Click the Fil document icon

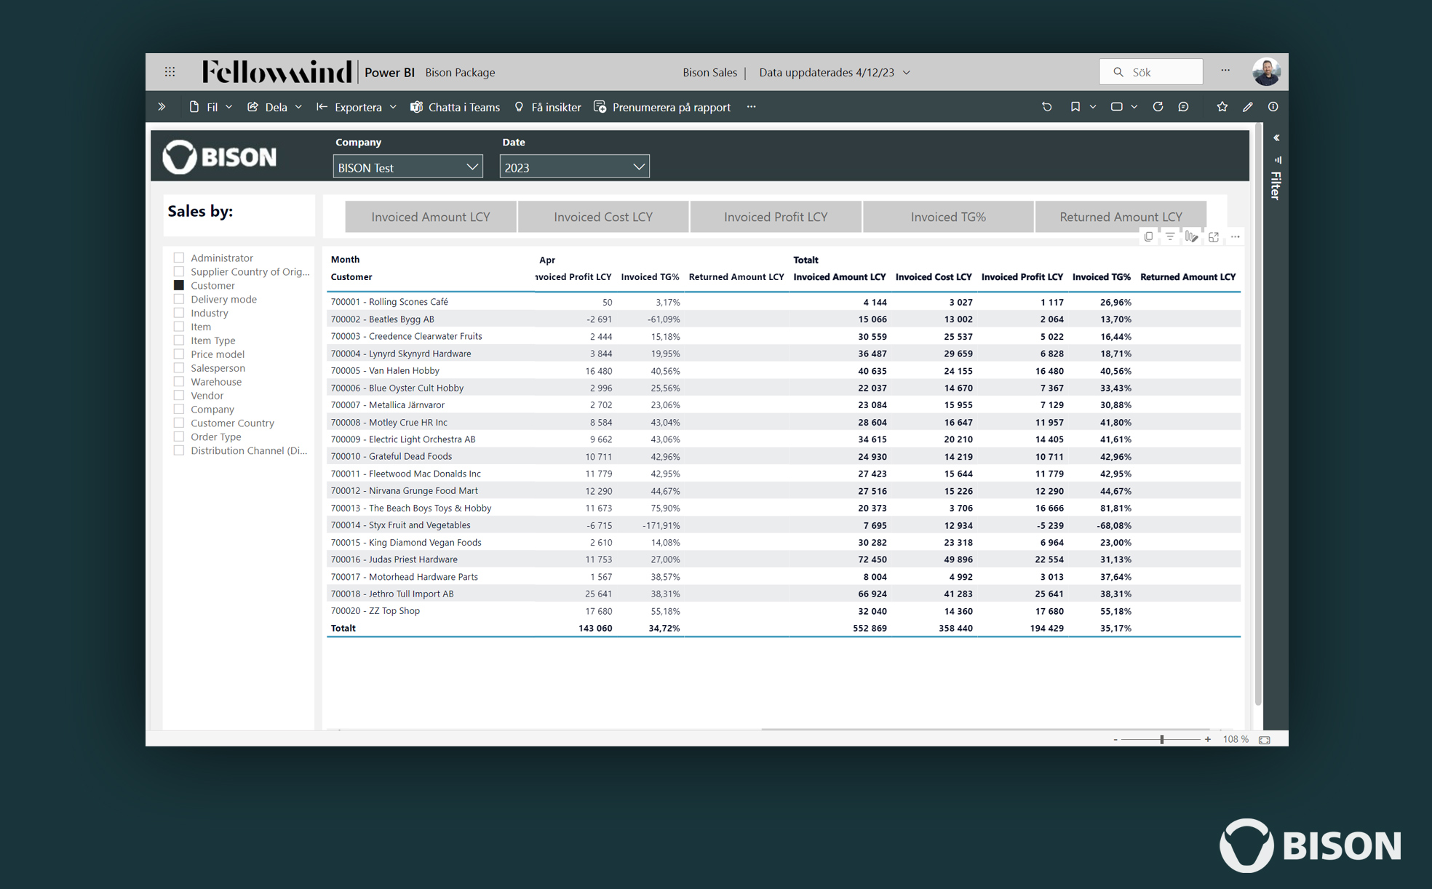[x=194, y=107]
